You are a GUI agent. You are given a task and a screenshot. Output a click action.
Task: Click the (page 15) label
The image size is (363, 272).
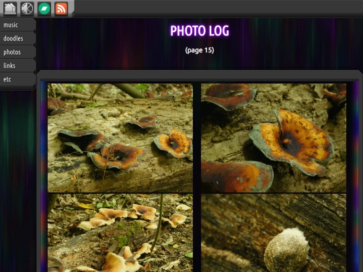click(x=200, y=50)
